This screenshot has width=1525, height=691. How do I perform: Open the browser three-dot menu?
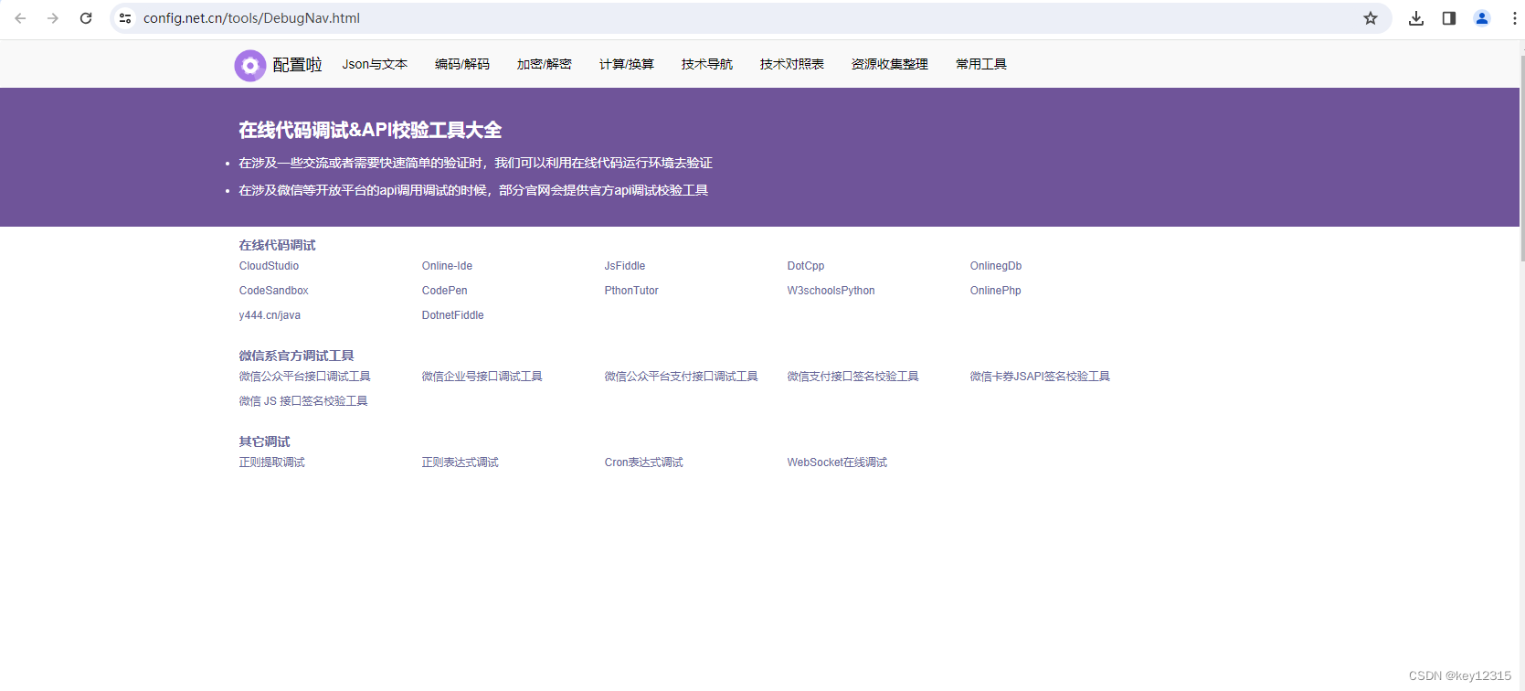tap(1514, 18)
